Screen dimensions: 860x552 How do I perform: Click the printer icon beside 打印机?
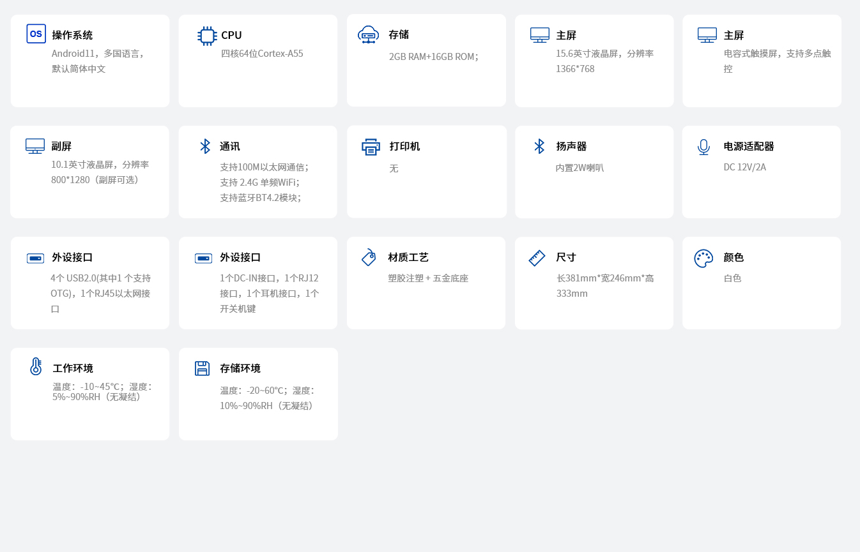click(371, 147)
